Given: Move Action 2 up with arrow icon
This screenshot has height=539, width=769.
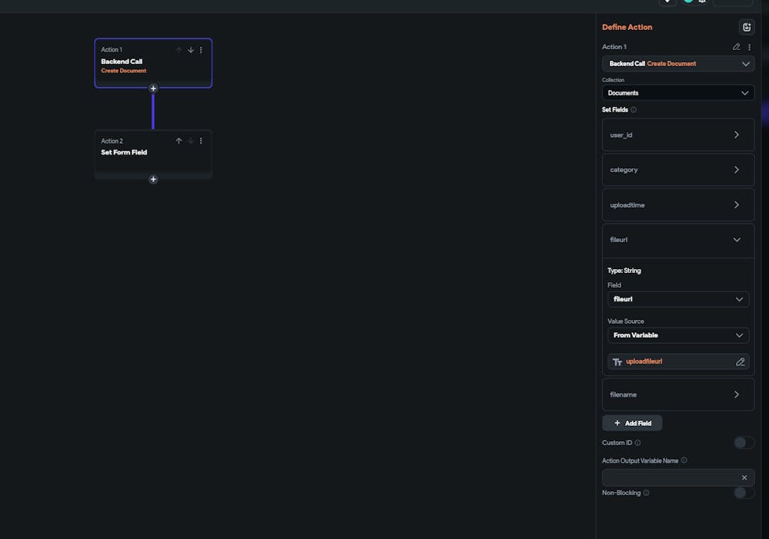Looking at the screenshot, I should [x=178, y=141].
